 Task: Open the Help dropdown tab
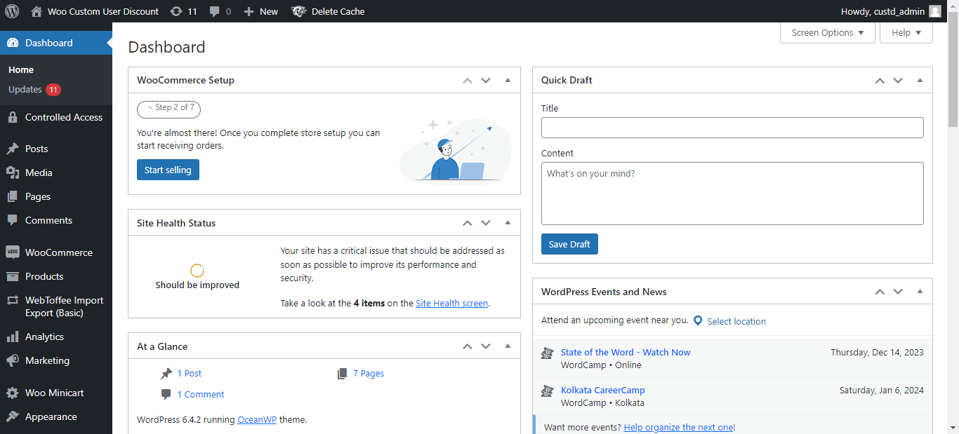tap(906, 33)
